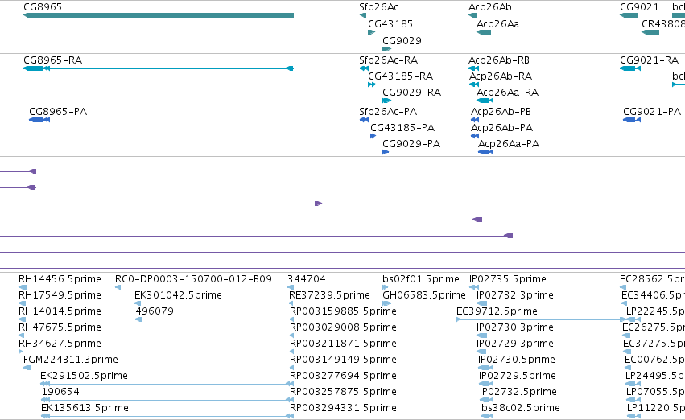Click the RP003211871.5prime EST label
The image size is (685, 420).
(344, 344)
